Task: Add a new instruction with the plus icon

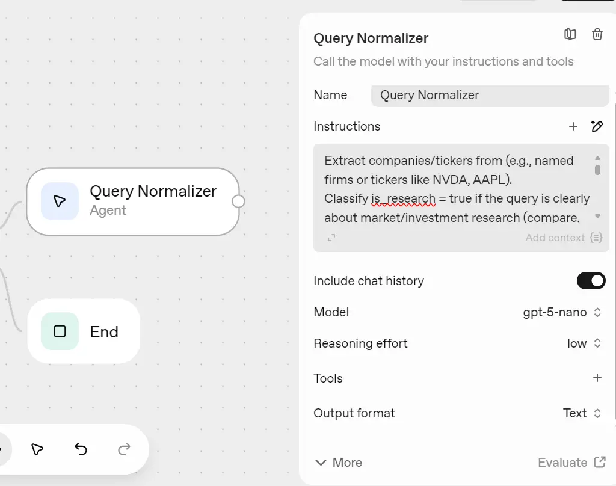Action: [x=573, y=126]
